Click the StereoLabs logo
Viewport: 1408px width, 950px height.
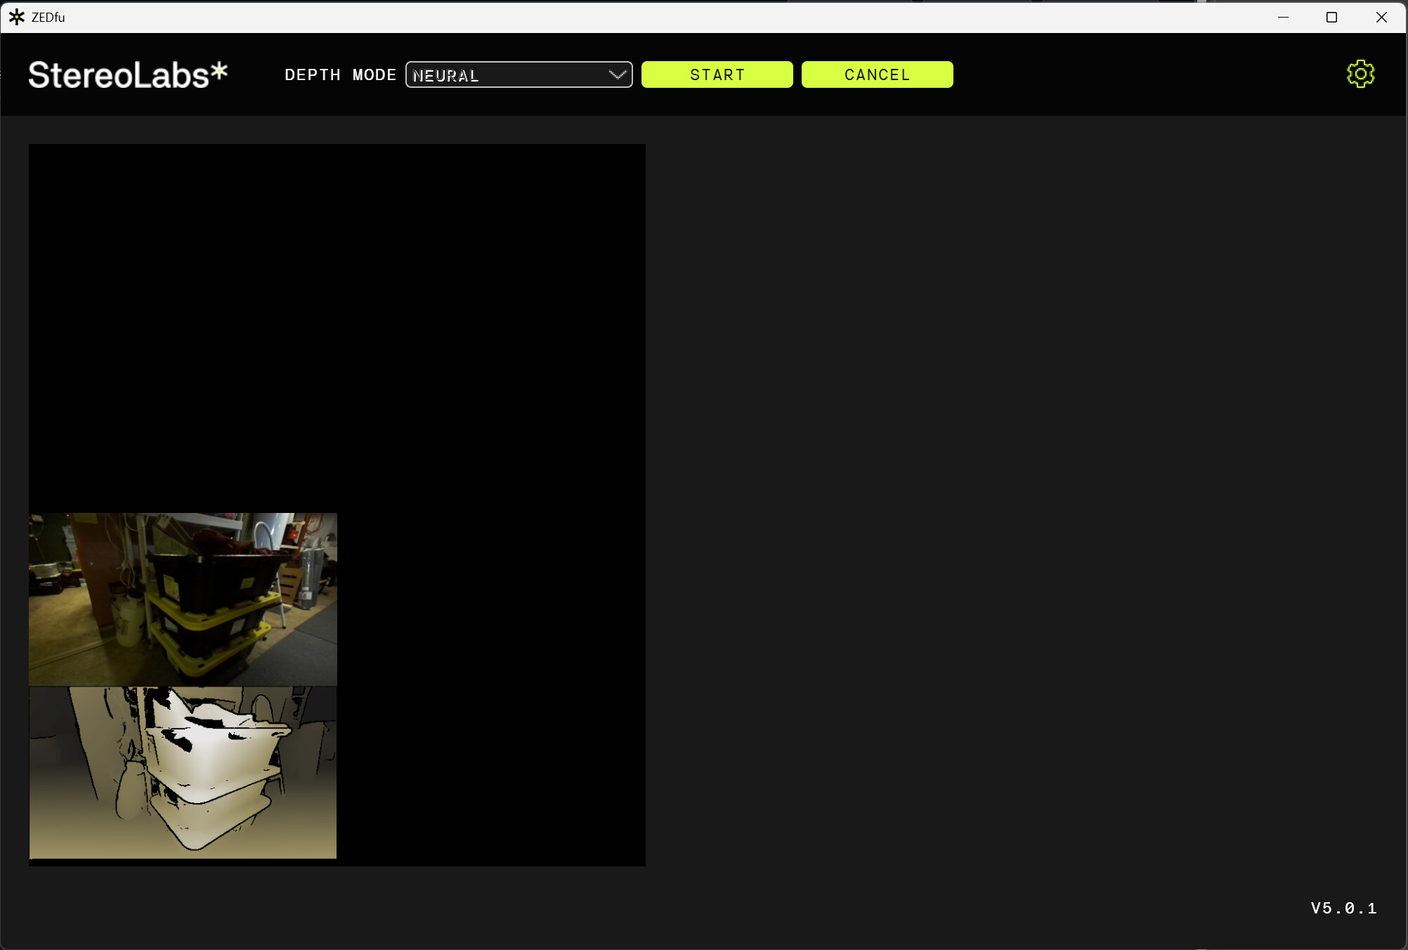coord(128,74)
